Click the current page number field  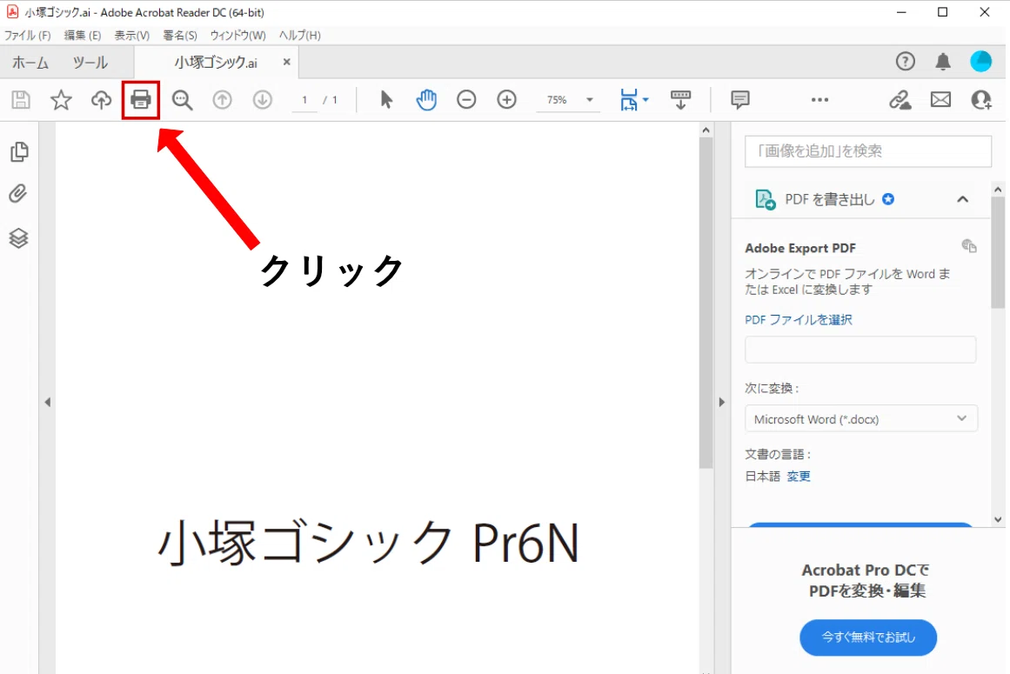coord(304,100)
